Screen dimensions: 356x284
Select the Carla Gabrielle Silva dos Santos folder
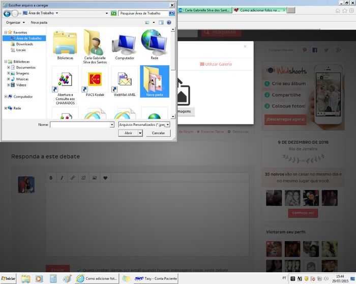pos(95,47)
